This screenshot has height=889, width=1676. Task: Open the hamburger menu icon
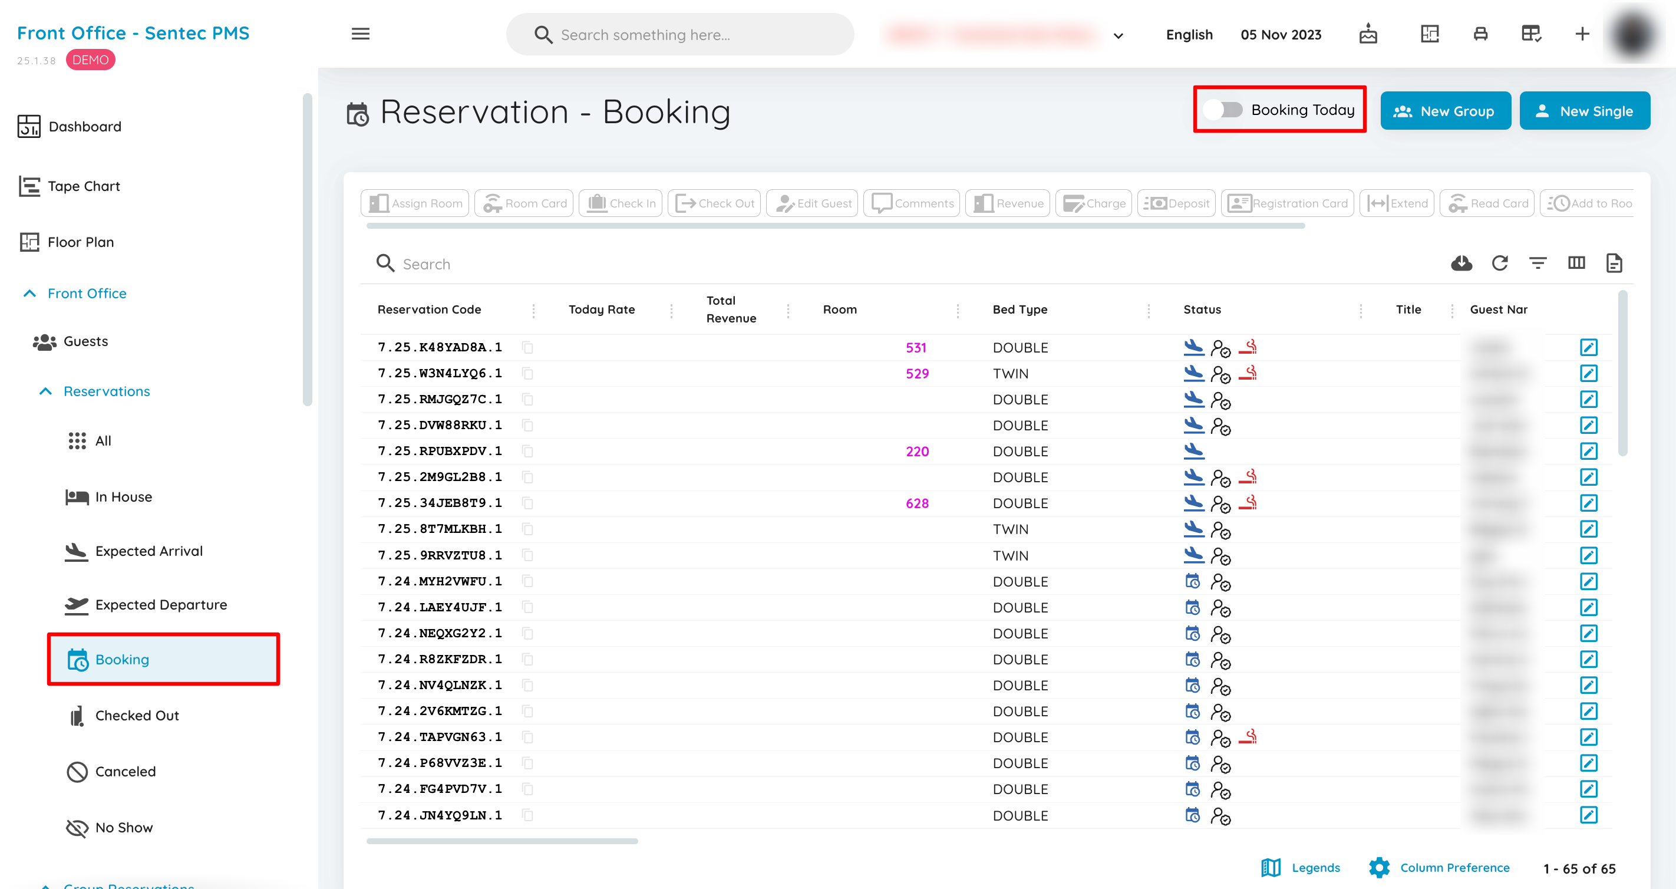(x=361, y=34)
